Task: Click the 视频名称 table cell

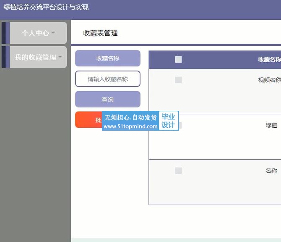Action: [270, 80]
